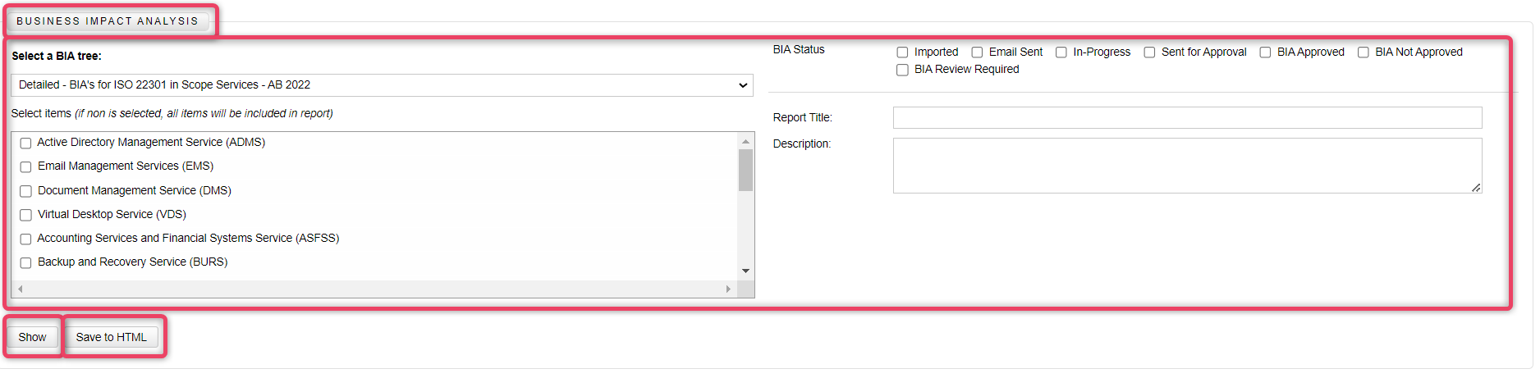The image size is (1540, 378).
Task: Enable the In-Progress status filter
Action: [1061, 52]
